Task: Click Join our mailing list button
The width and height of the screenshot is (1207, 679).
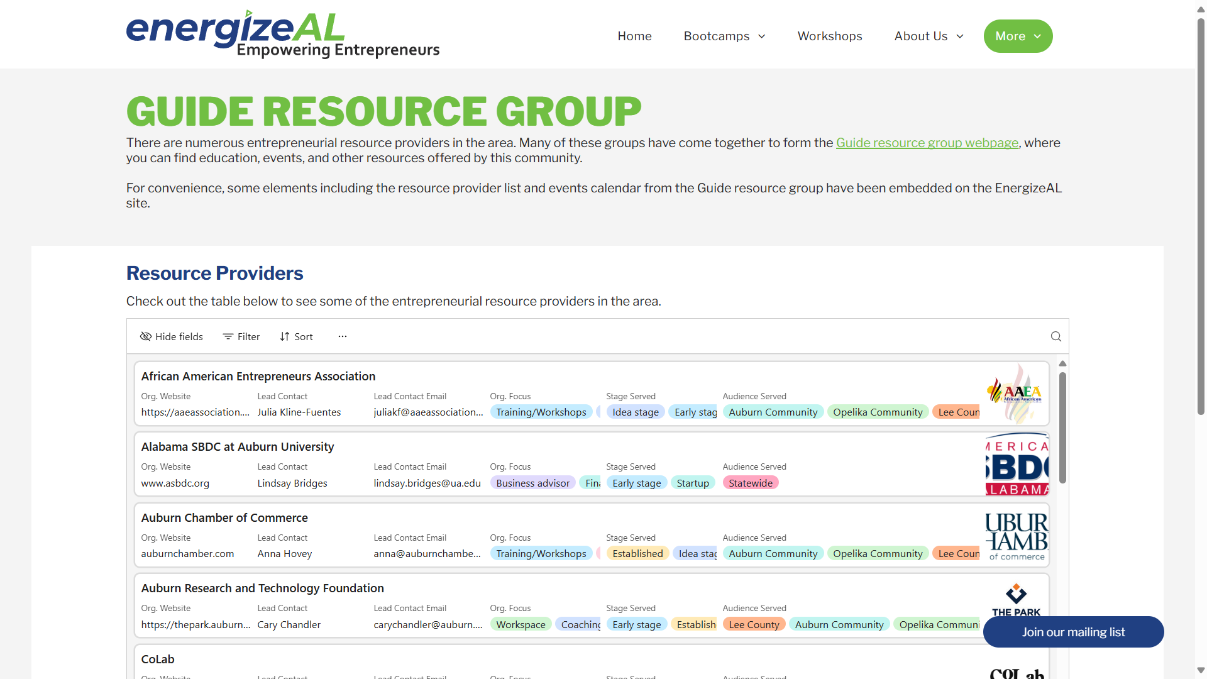Action: point(1073,632)
